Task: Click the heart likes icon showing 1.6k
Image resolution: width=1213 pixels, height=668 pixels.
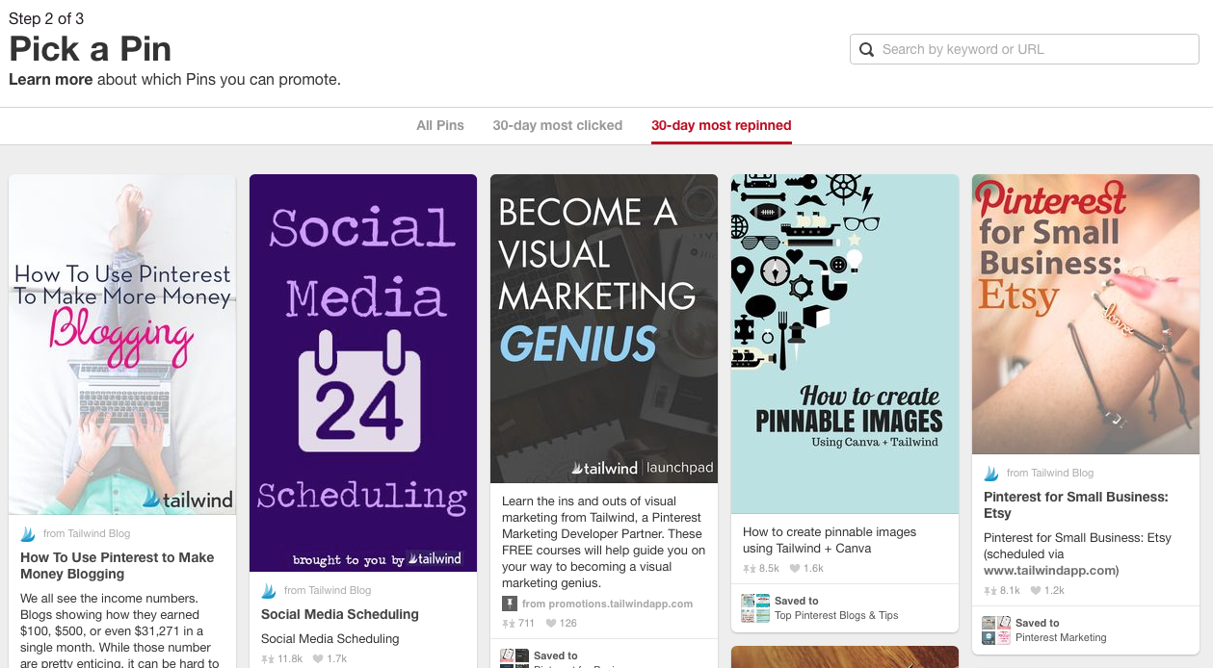Action: tap(794, 568)
